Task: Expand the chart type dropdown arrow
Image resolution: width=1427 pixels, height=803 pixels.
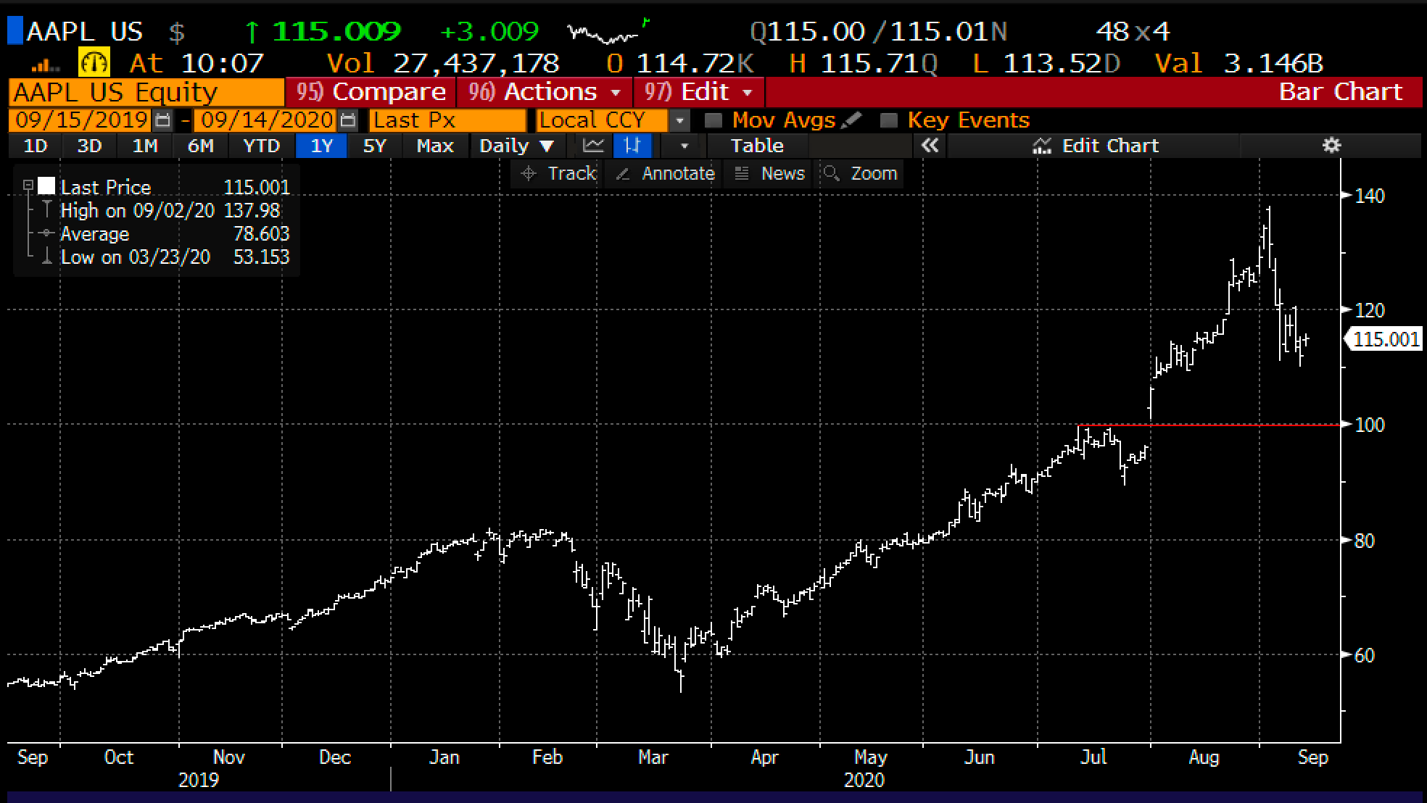Action: (x=684, y=146)
